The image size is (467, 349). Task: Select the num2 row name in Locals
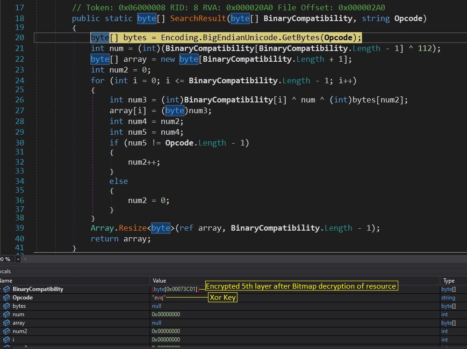pyautogui.click(x=20, y=331)
